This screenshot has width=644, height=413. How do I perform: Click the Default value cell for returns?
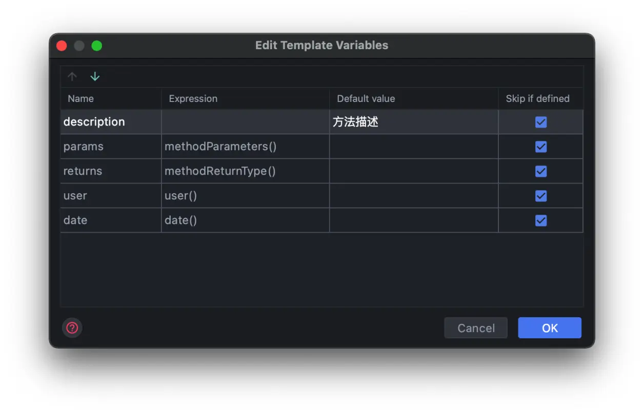click(414, 171)
